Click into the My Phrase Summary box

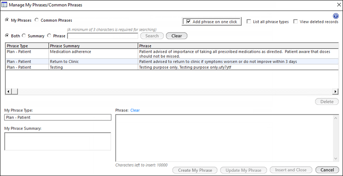point(58,141)
